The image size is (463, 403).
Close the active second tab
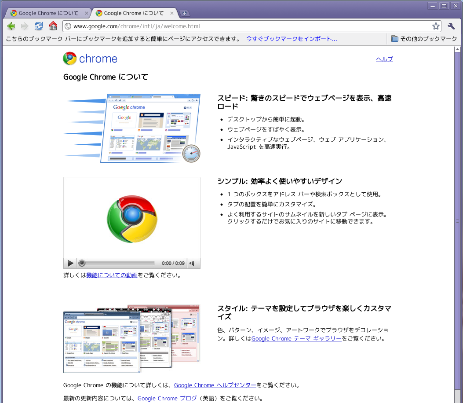click(x=172, y=13)
